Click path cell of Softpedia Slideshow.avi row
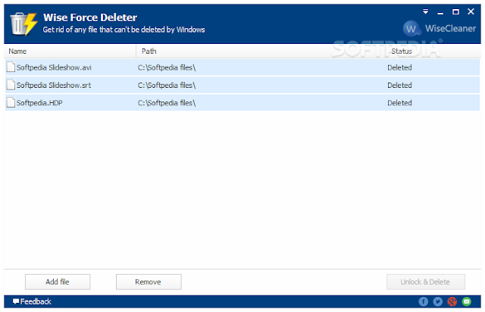Image resolution: width=485 pixels, height=312 pixels. [x=167, y=67]
